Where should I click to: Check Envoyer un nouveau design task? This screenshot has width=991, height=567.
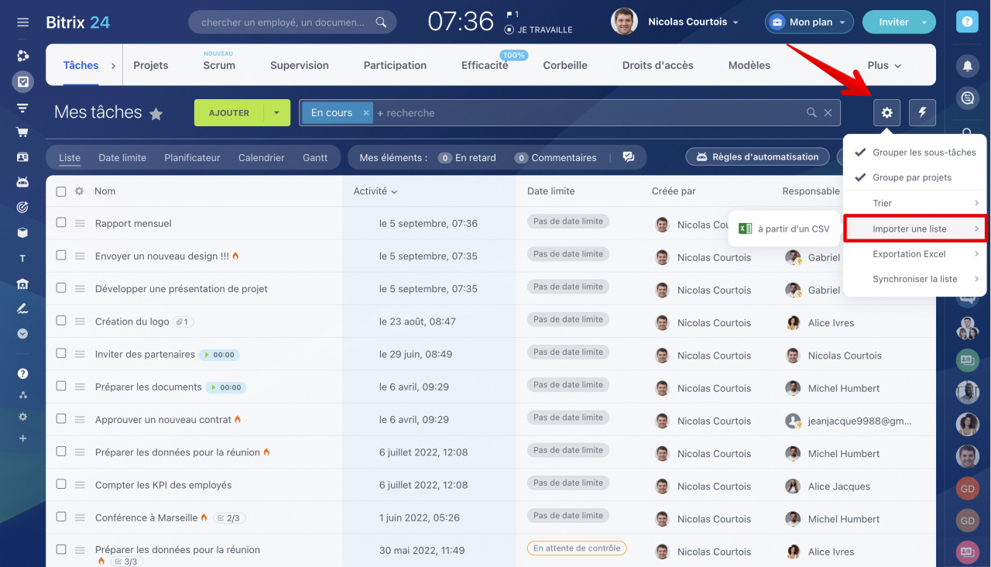click(x=61, y=255)
